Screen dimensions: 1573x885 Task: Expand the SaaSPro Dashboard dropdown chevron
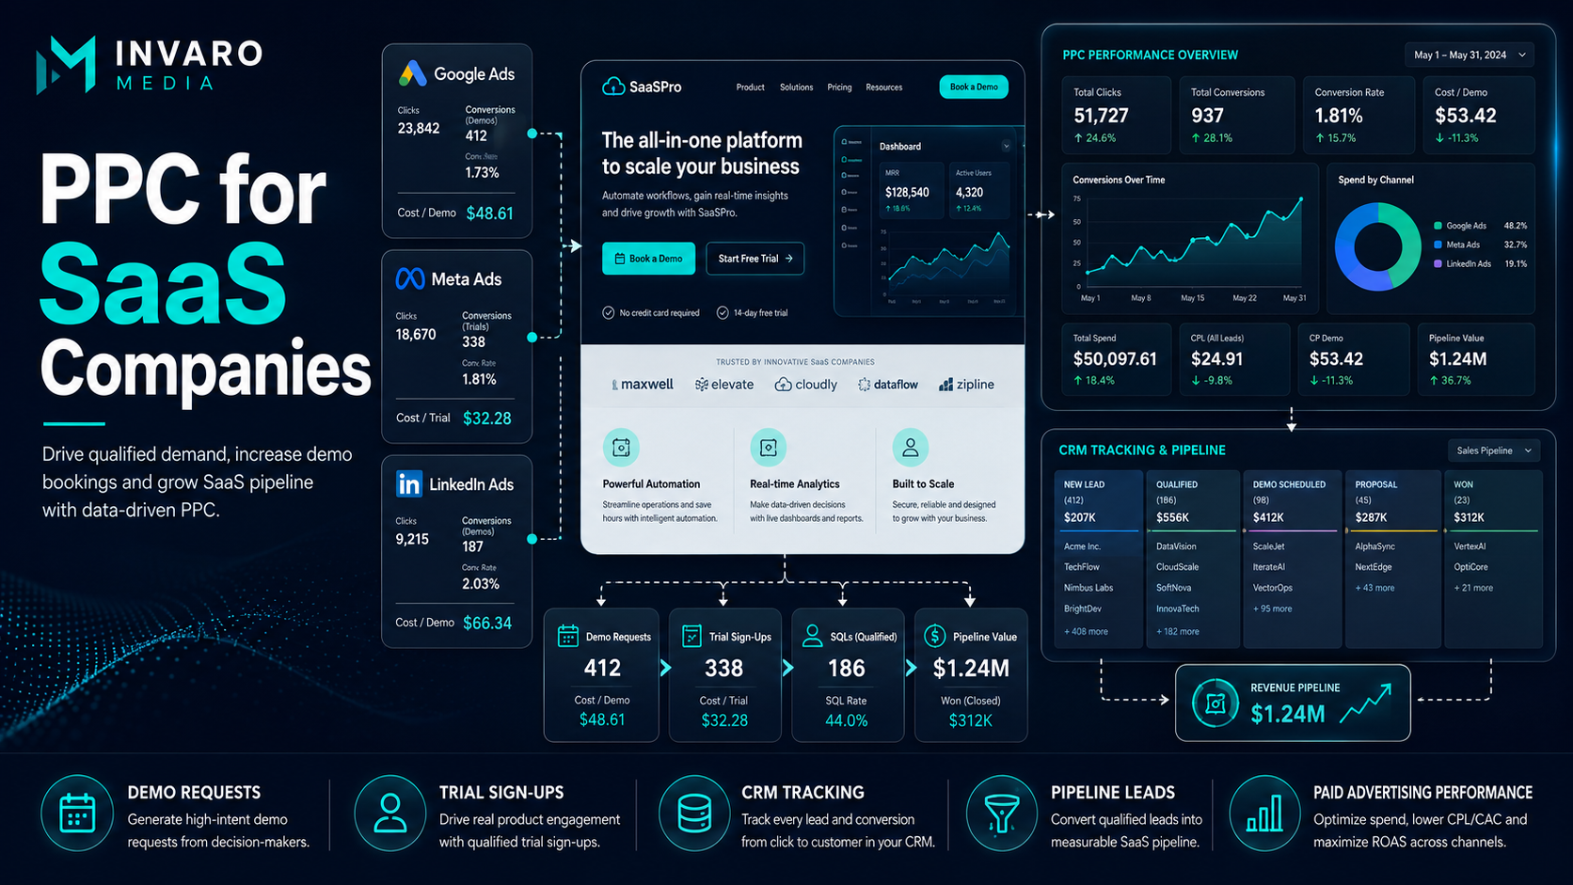pos(1006,146)
